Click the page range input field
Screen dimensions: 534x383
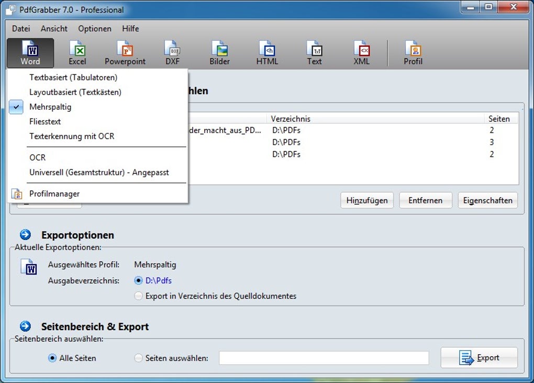coord(324,358)
